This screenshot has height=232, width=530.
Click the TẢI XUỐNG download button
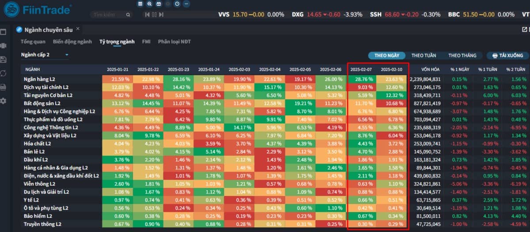coord(507,56)
